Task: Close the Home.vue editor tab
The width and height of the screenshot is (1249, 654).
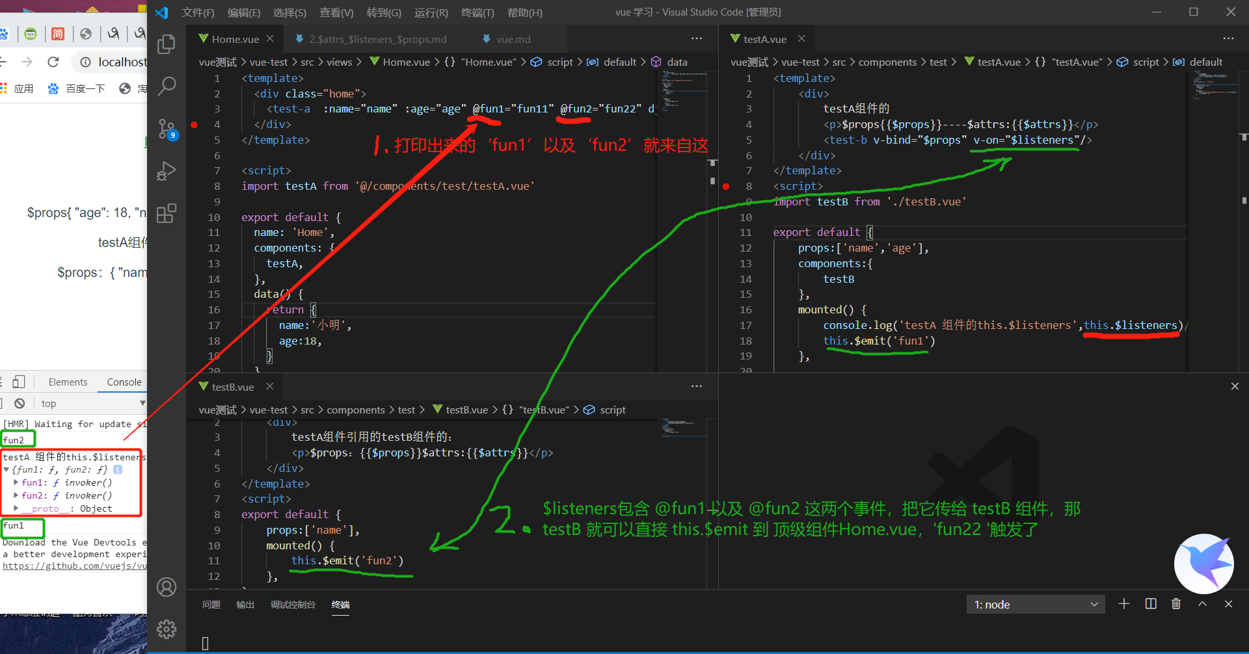Action: 270,39
